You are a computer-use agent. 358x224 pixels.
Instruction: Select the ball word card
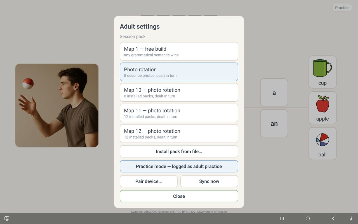(x=322, y=144)
